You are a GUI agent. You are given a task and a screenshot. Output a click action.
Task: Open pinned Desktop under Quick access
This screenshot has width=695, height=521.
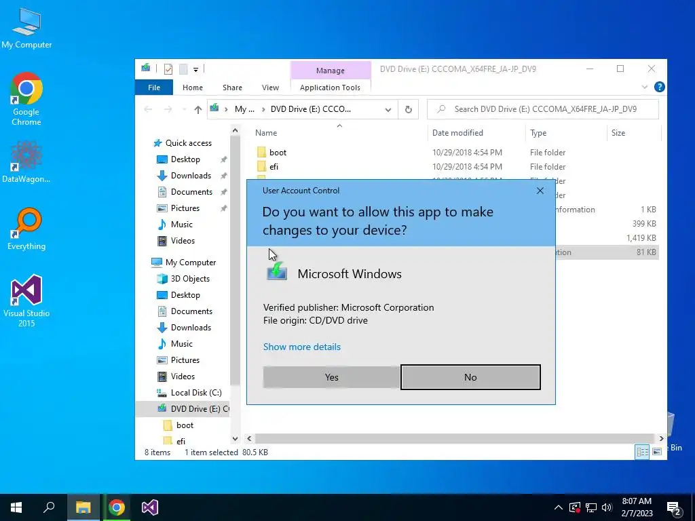[x=185, y=159]
